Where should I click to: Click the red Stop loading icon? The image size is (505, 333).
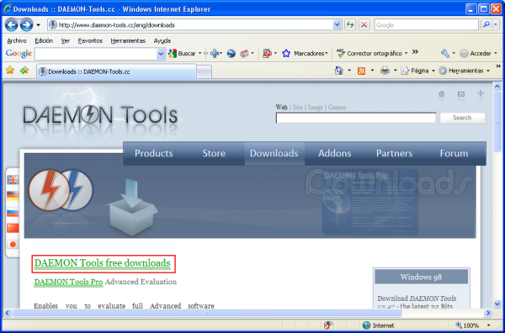click(364, 24)
